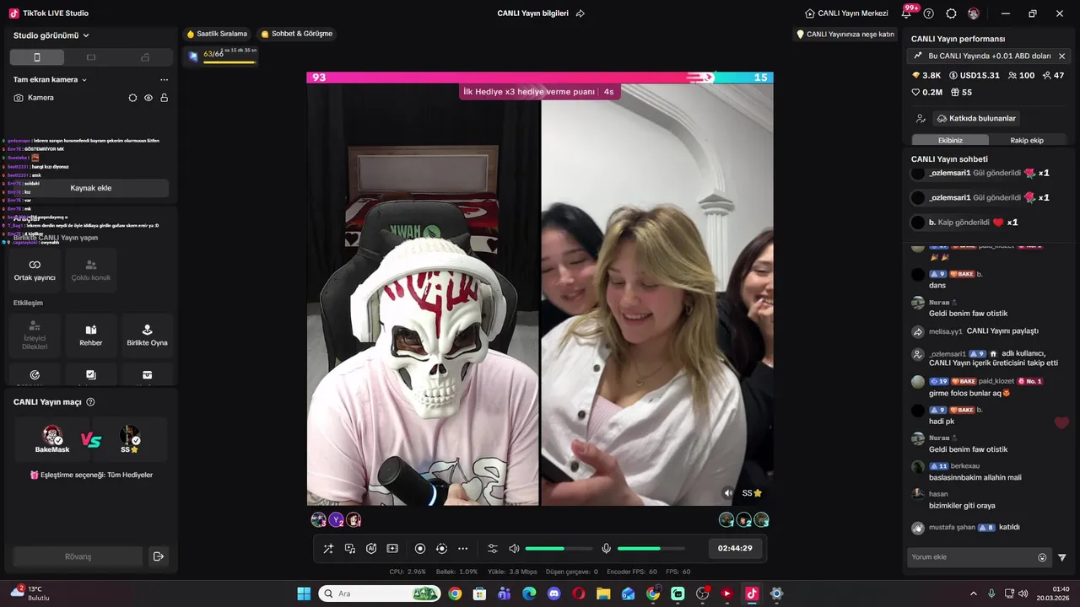The width and height of the screenshot is (1080, 607).
Task: Click the SS opponent match avatar
Action: (x=129, y=436)
